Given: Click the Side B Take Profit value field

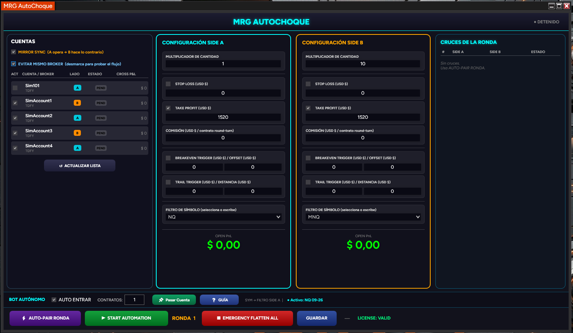Looking at the screenshot, I should tap(363, 117).
